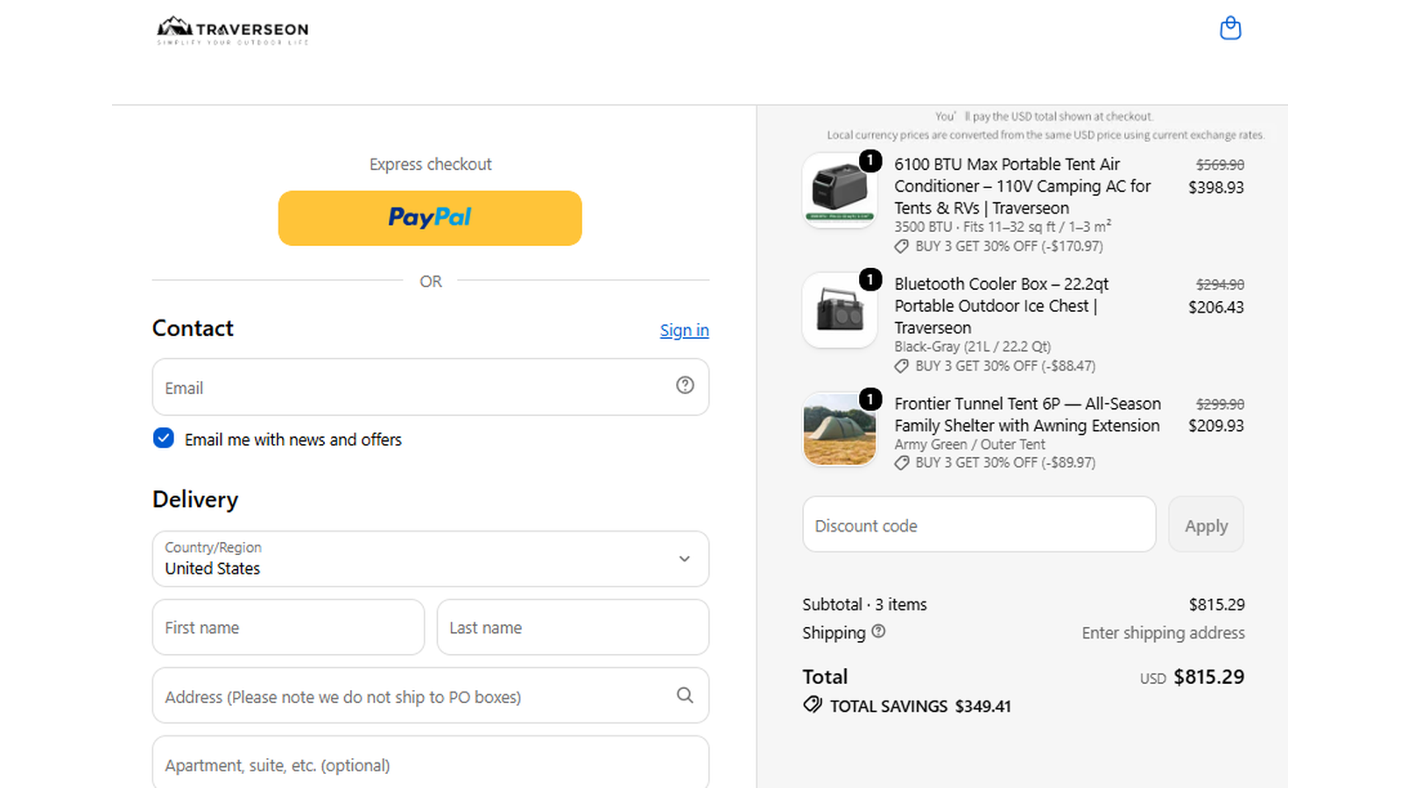Screen dimensions: 1401x788
Task: Click the Black-Gray (21L / 22.2 Qt) variant
Action: (972, 347)
